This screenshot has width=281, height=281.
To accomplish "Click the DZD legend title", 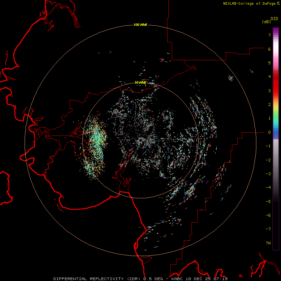I will point(274,19).
